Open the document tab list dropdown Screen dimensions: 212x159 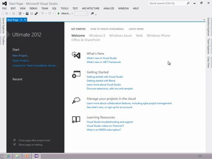(x=204, y=20)
